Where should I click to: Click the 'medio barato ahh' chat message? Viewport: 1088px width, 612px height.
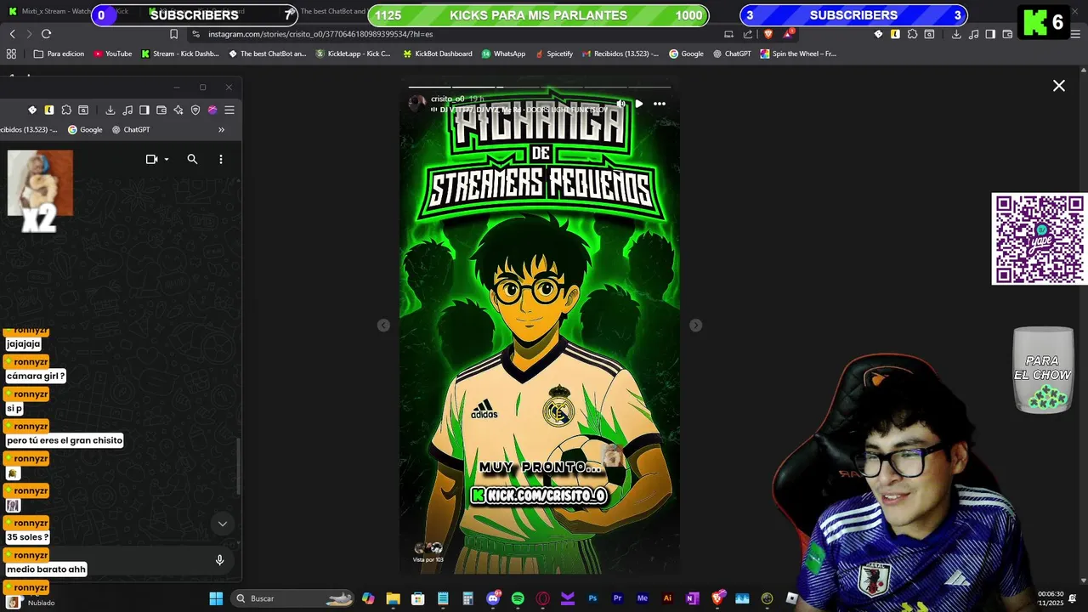(x=47, y=569)
